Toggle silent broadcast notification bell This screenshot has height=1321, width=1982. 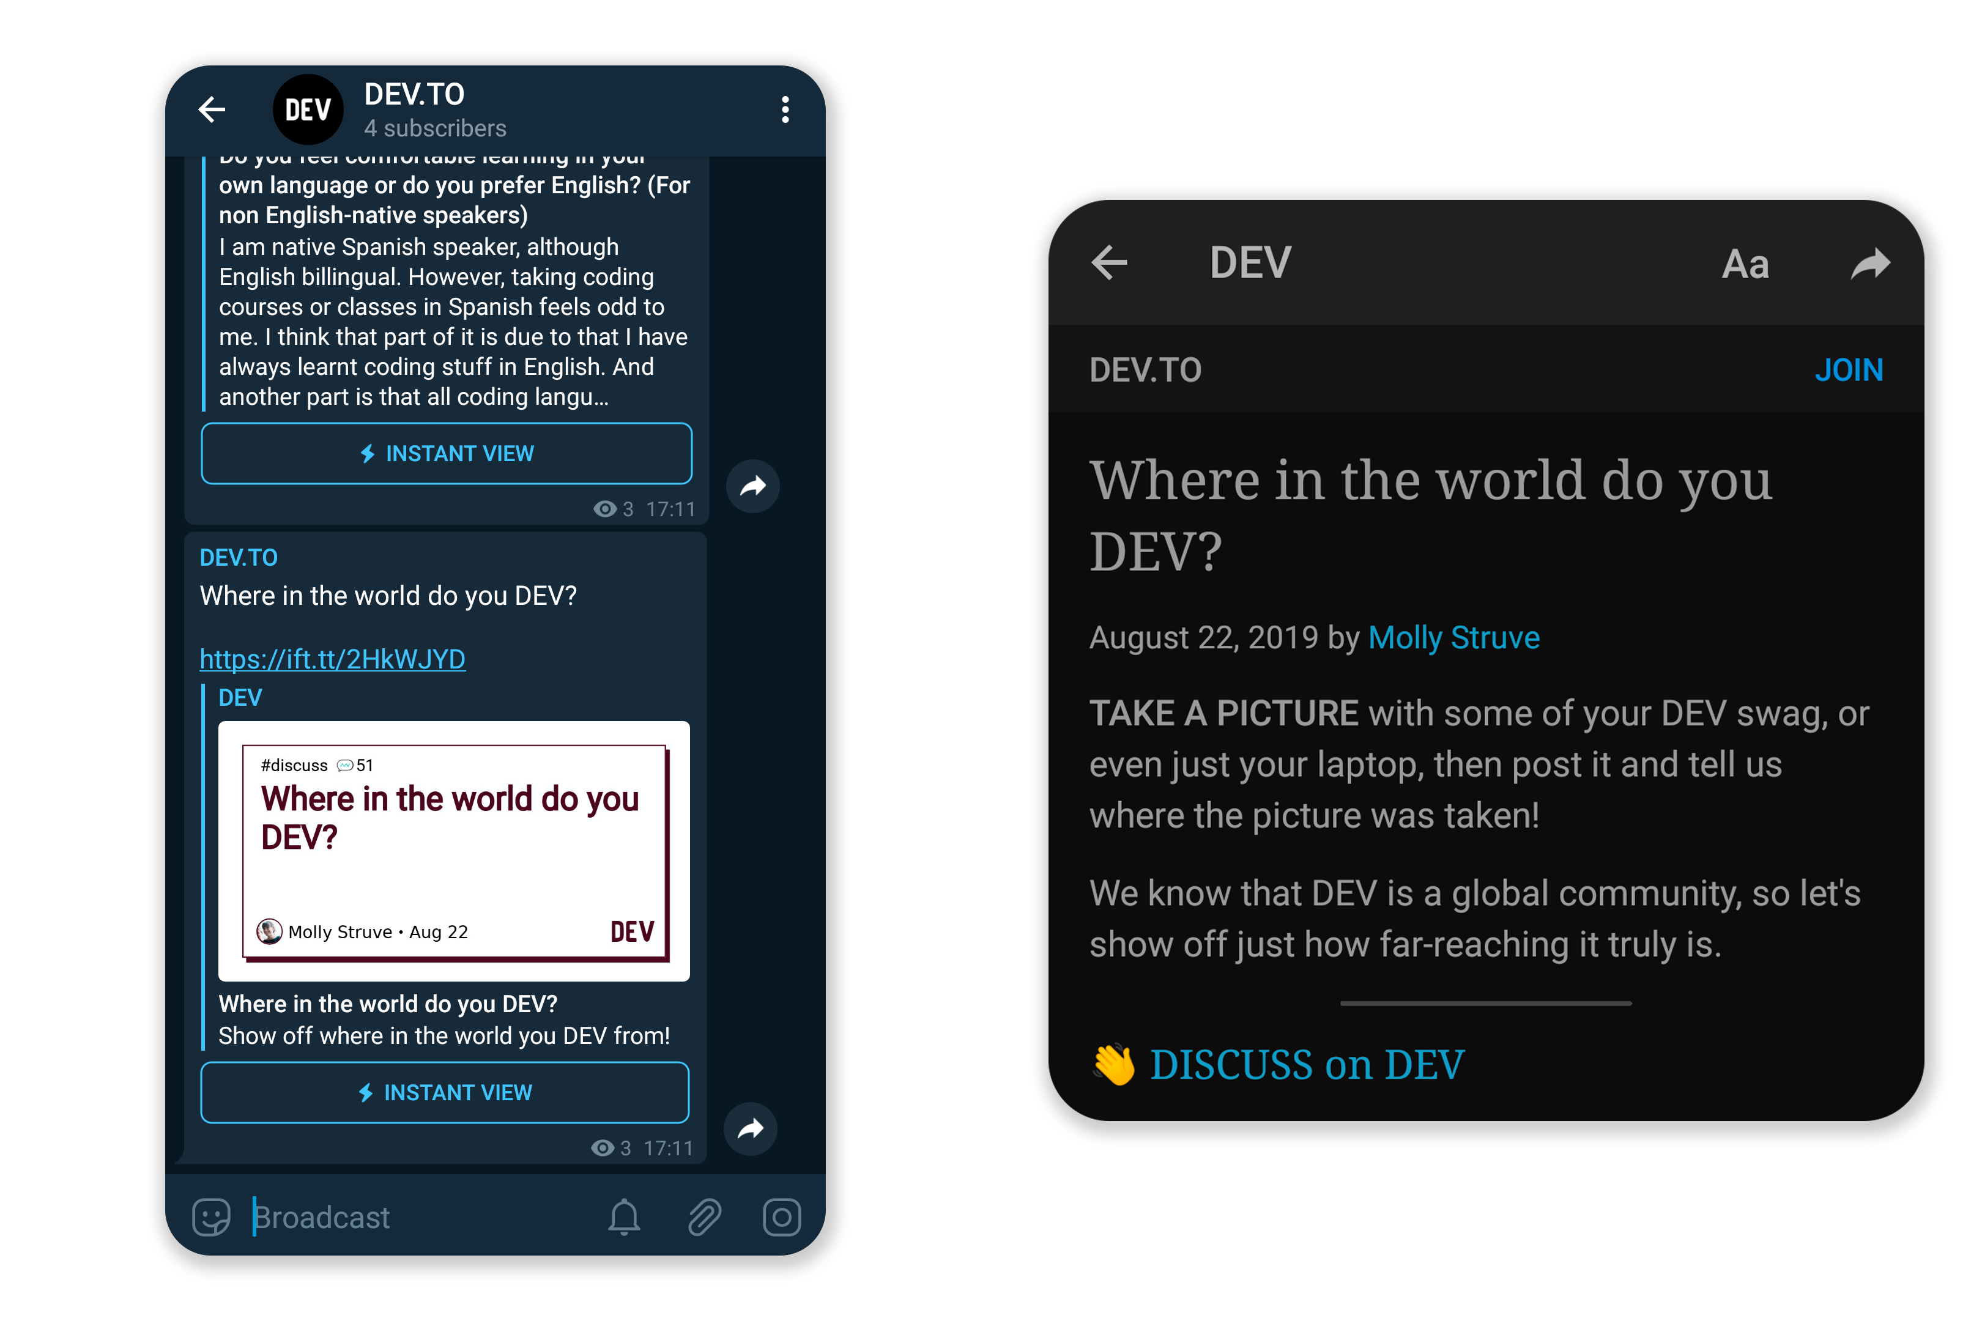click(623, 1218)
